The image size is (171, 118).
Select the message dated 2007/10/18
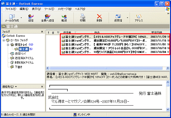[115, 48]
